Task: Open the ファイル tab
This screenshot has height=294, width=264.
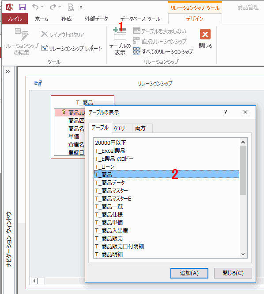Action: (x=15, y=19)
